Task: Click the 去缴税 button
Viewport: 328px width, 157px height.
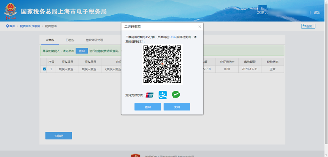Action: (59, 136)
